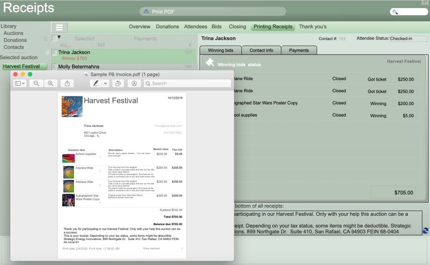The width and height of the screenshot is (430, 265).
Task: Click the Print PDF button
Action: [213, 12]
